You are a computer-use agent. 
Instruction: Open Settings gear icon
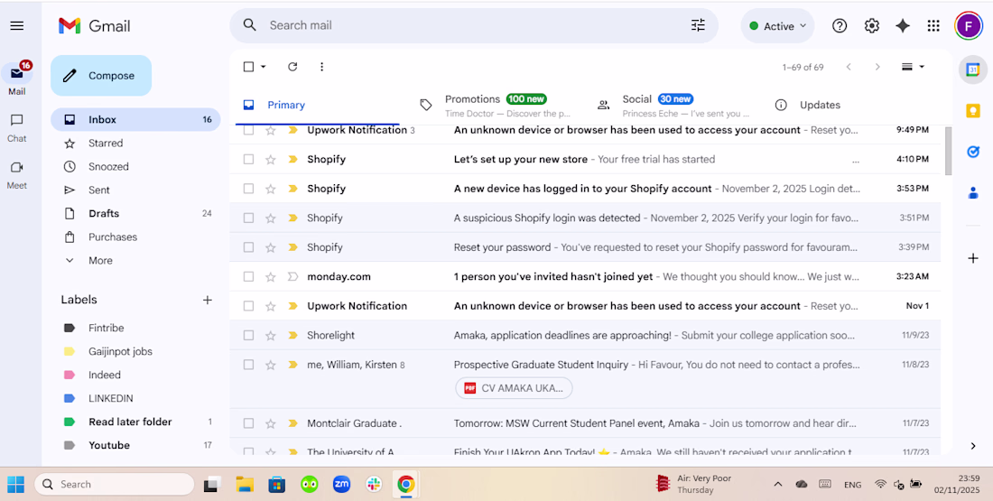click(871, 26)
